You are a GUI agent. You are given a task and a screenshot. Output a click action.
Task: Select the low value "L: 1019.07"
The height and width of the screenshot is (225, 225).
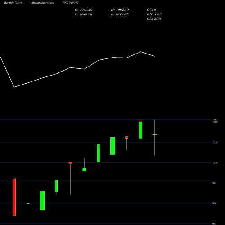pyautogui.click(x=120, y=14)
